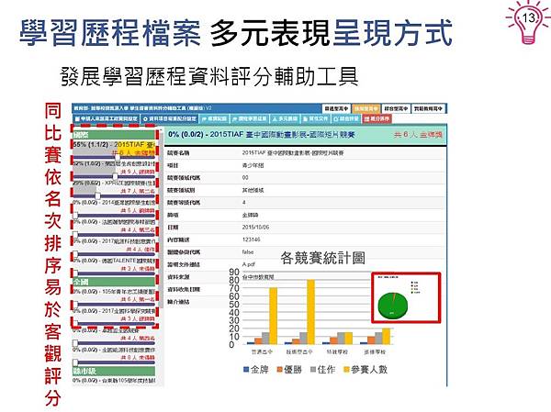
Task: Open the pie chart thumbnail
Action: point(406,297)
